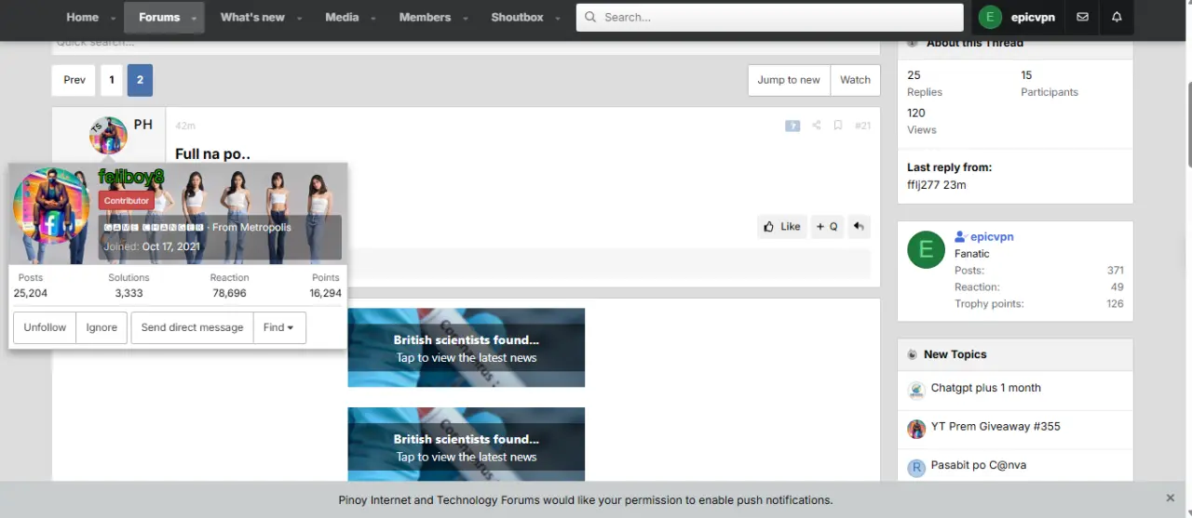The height and width of the screenshot is (518, 1192).
Task: Bookmark post #21 with the bookmark icon
Action: click(x=838, y=126)
